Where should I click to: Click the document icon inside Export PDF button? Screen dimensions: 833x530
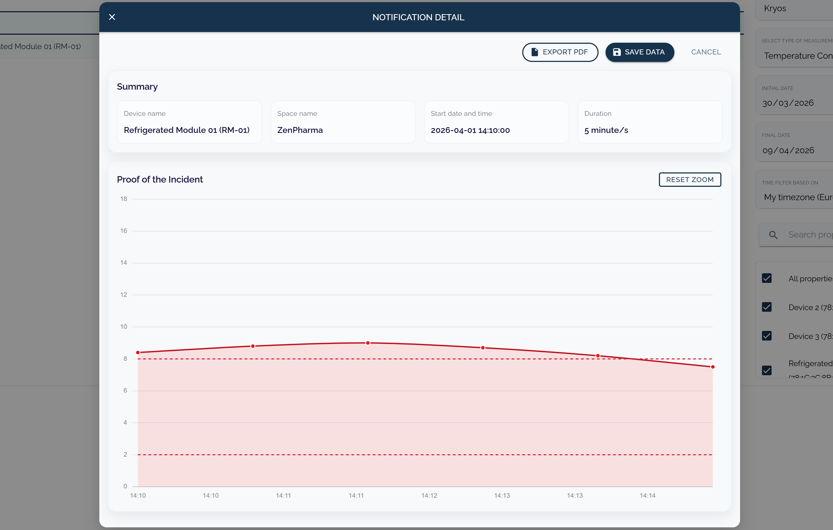tap(535, 52)
